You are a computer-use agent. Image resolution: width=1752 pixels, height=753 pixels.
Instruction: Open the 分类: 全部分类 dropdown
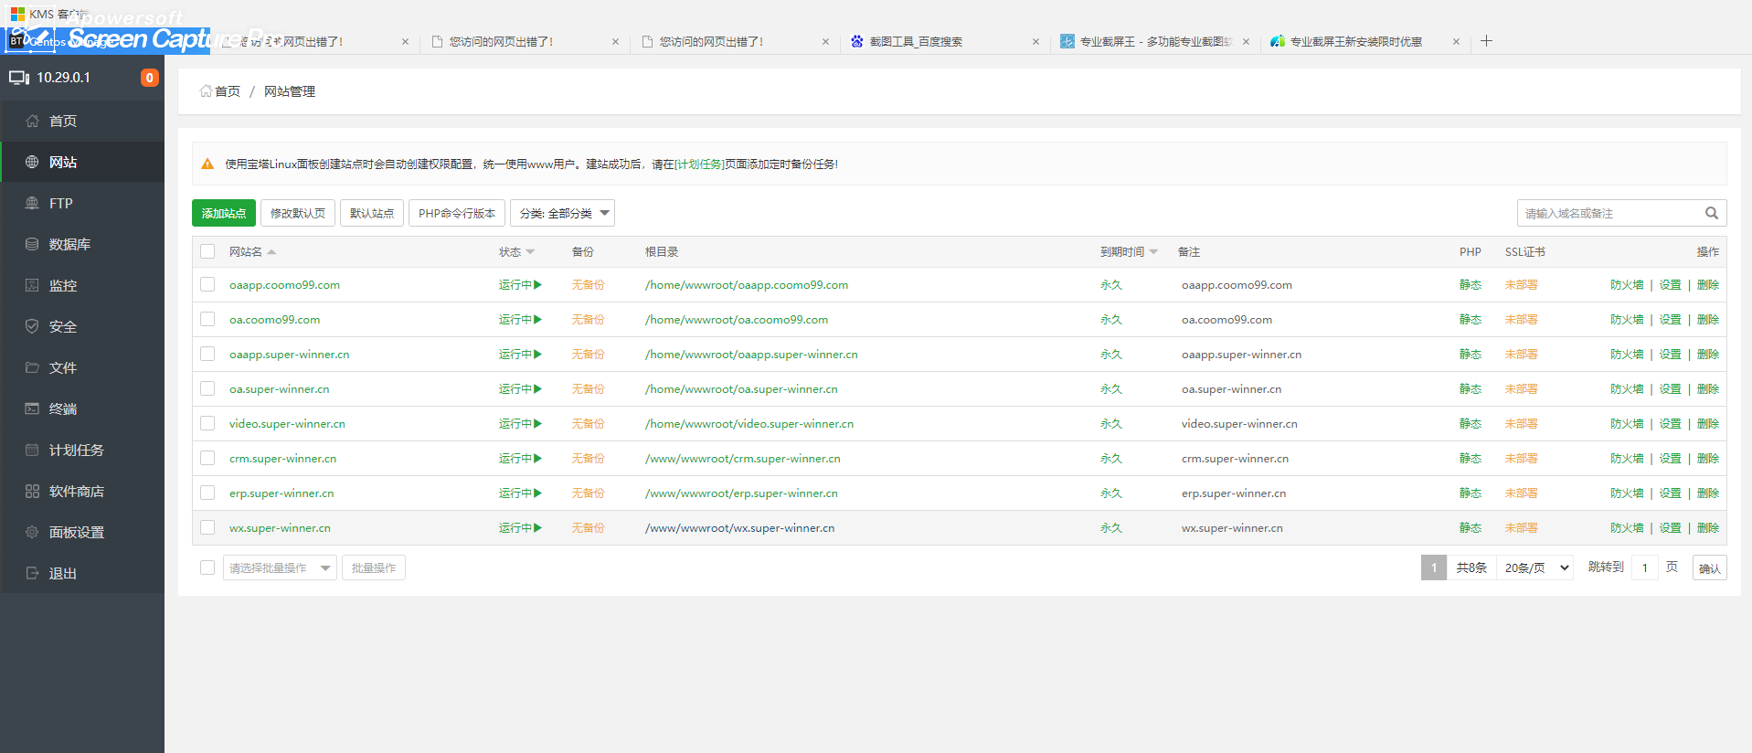[562, 213]
